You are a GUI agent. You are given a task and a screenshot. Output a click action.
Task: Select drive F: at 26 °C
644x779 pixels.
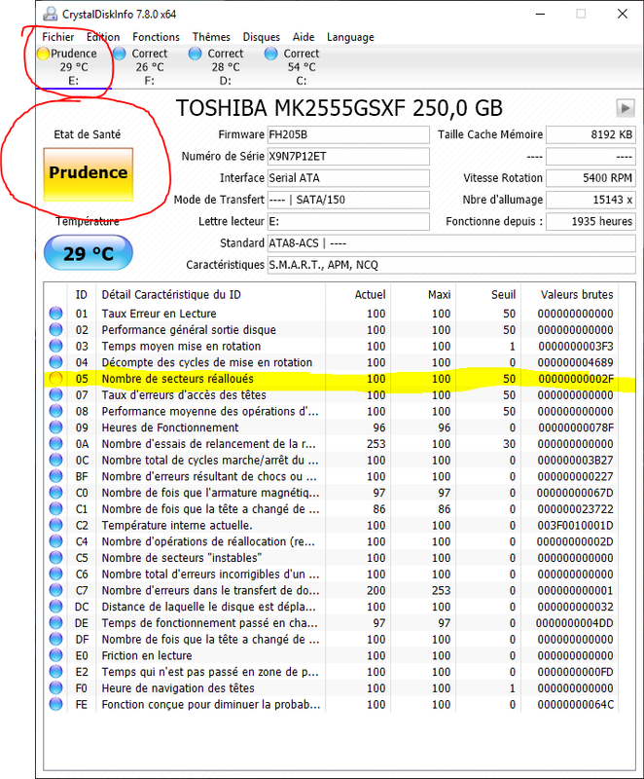150,67
